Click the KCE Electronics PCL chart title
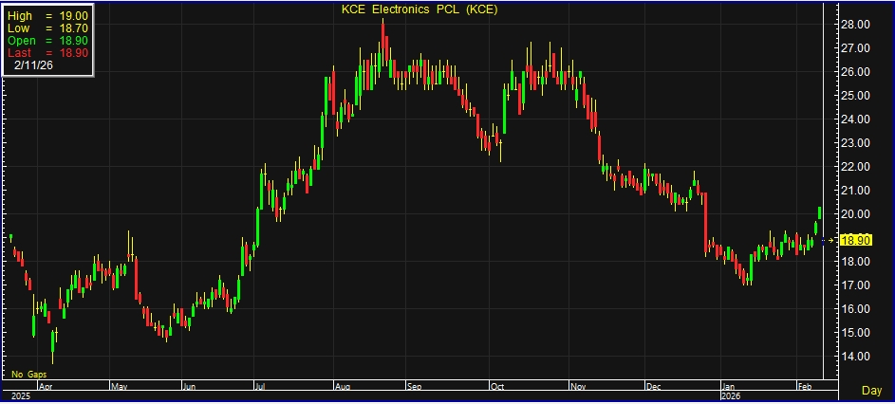895x404 pixels. pyautogui.click(x=419, y=9)
